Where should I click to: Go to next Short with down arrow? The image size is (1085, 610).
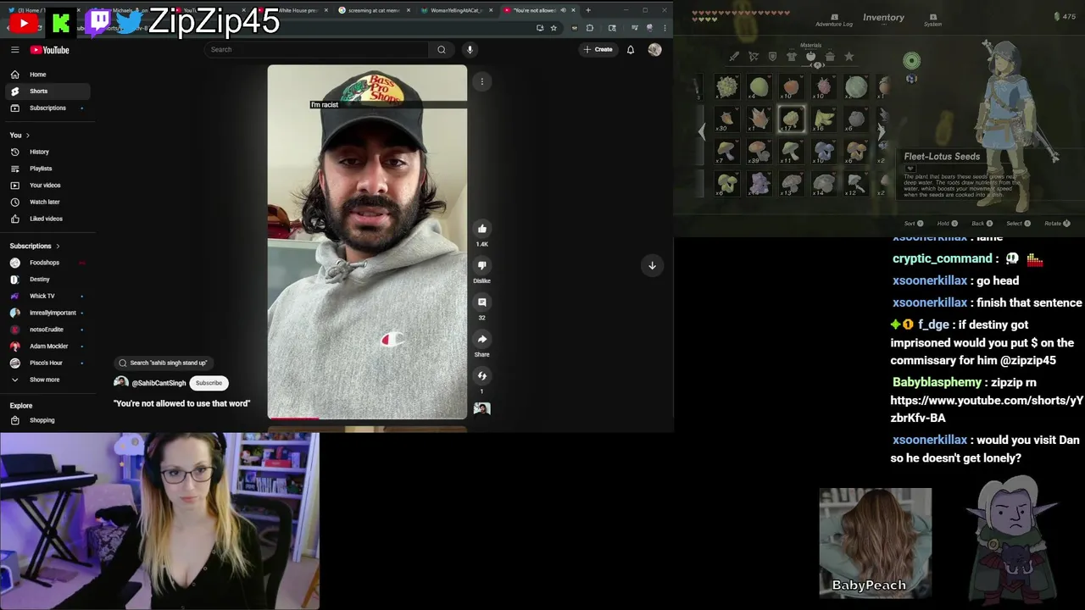click(x=652, y=265)
